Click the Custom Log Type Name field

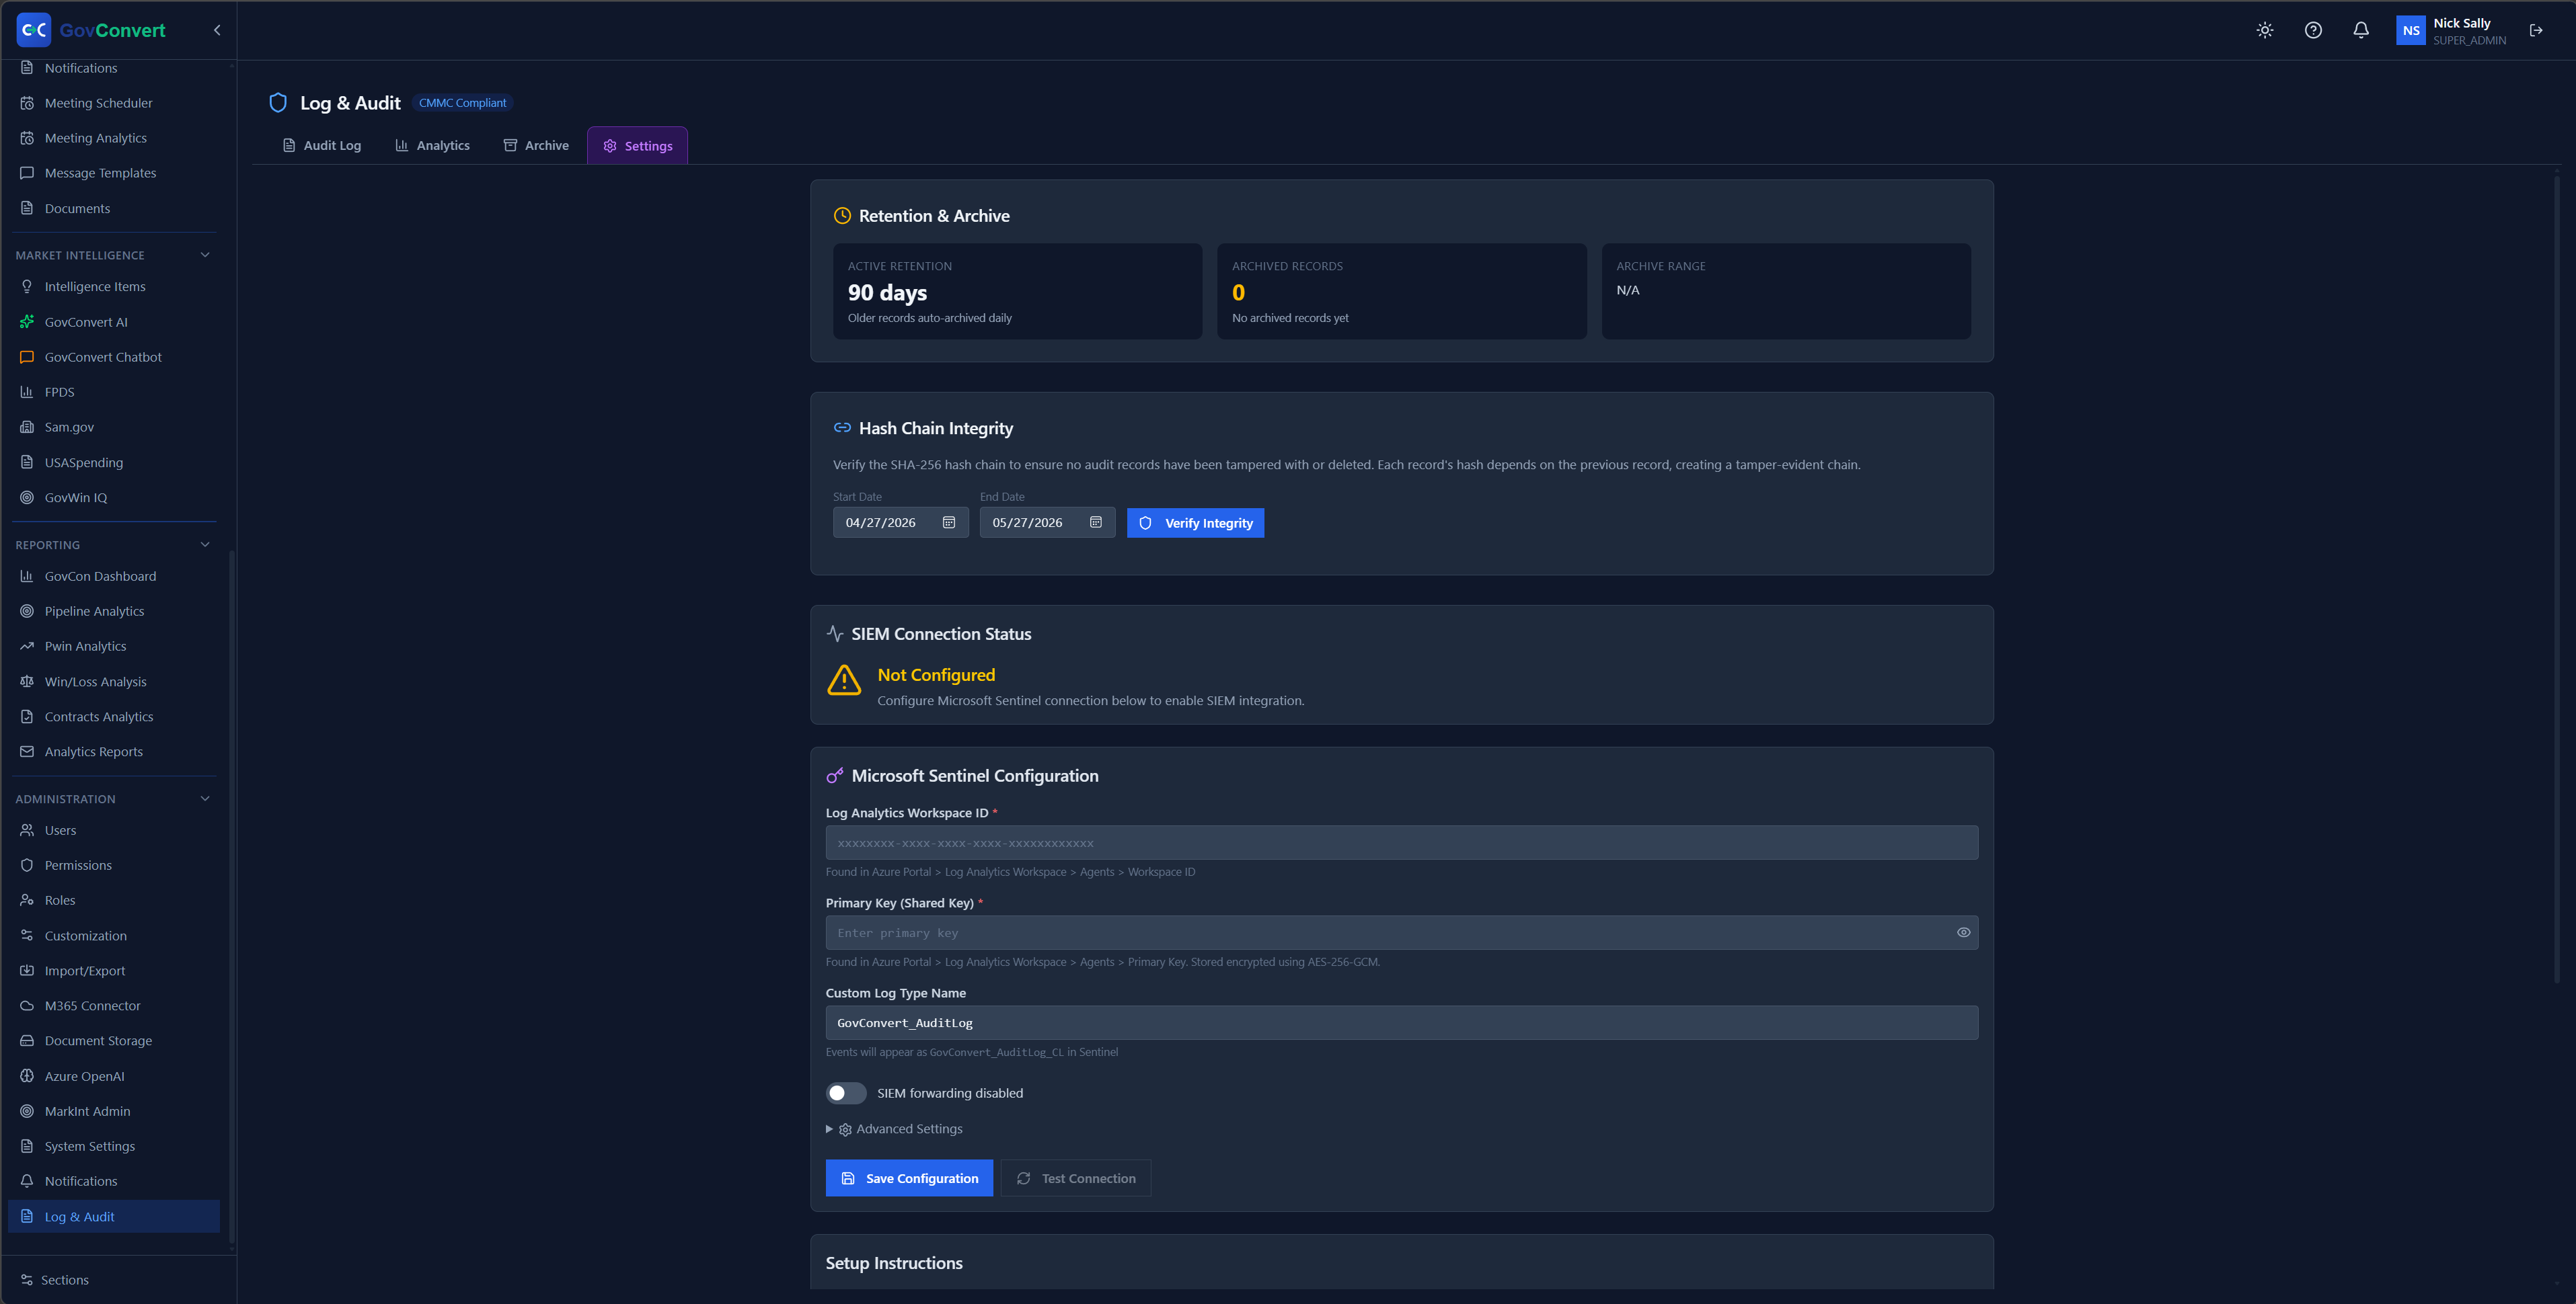pos(1401,1022)
